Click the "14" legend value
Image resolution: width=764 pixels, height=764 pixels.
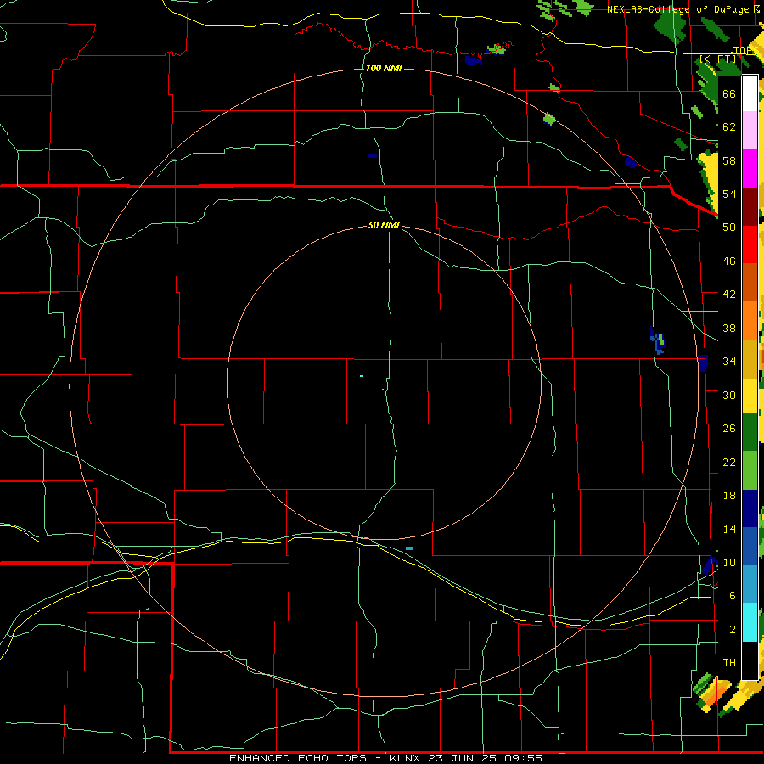(x=729, y=529)
